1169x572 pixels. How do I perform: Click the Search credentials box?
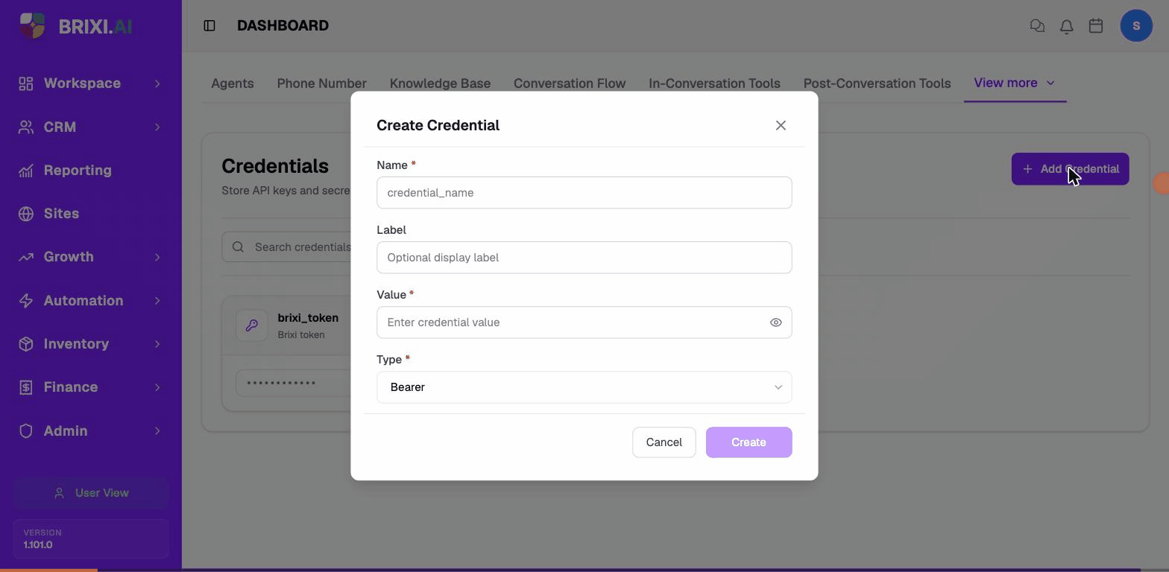[287, 247]
